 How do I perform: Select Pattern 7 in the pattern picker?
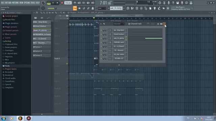42,47
